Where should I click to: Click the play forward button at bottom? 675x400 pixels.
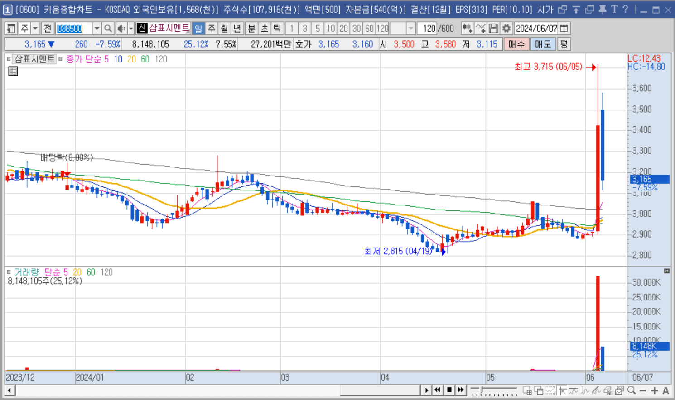pyautogui.click(x=426, y=390)
